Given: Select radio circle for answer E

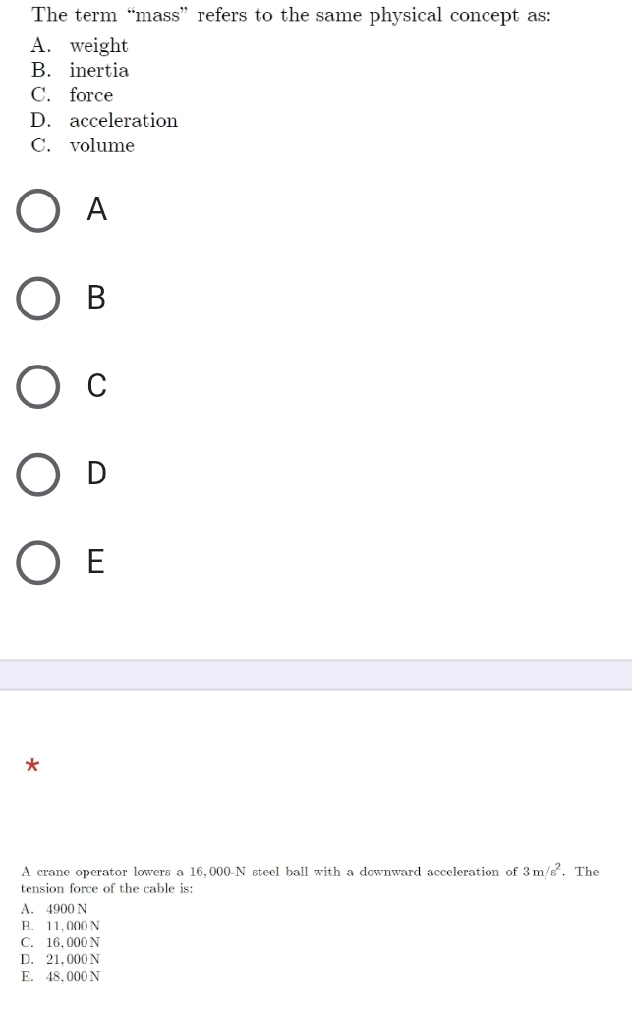Looking at the screenshot, I should point(38,562).
